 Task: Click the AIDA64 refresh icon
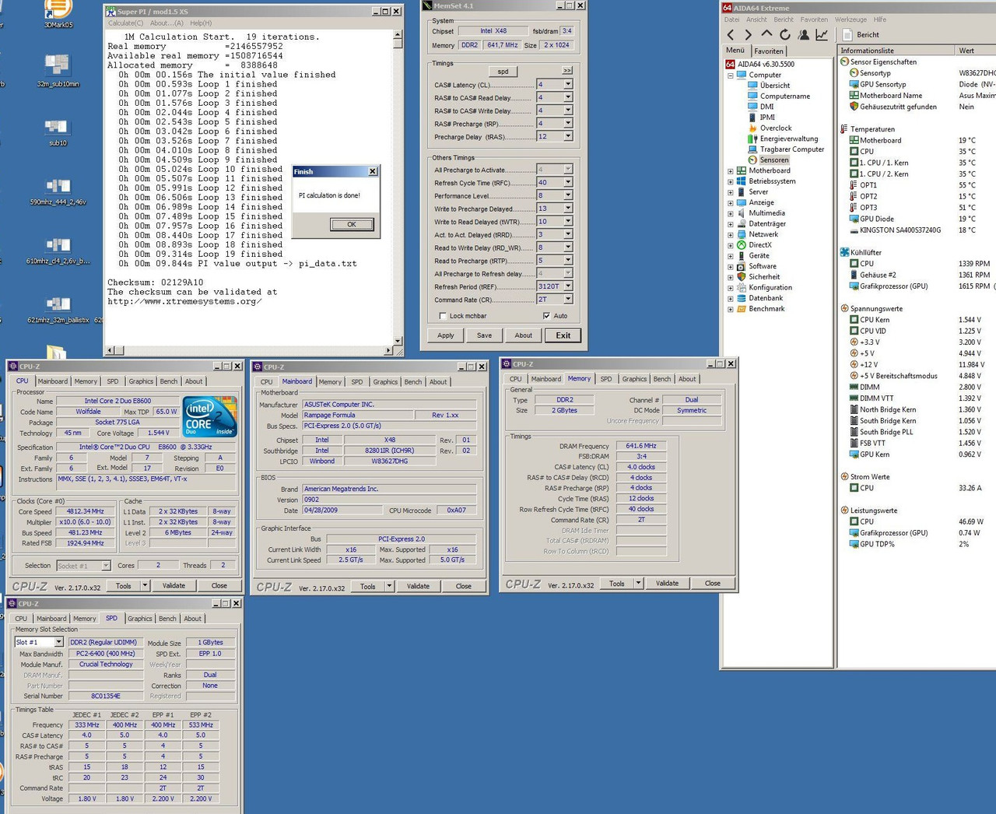click(785, 35)
